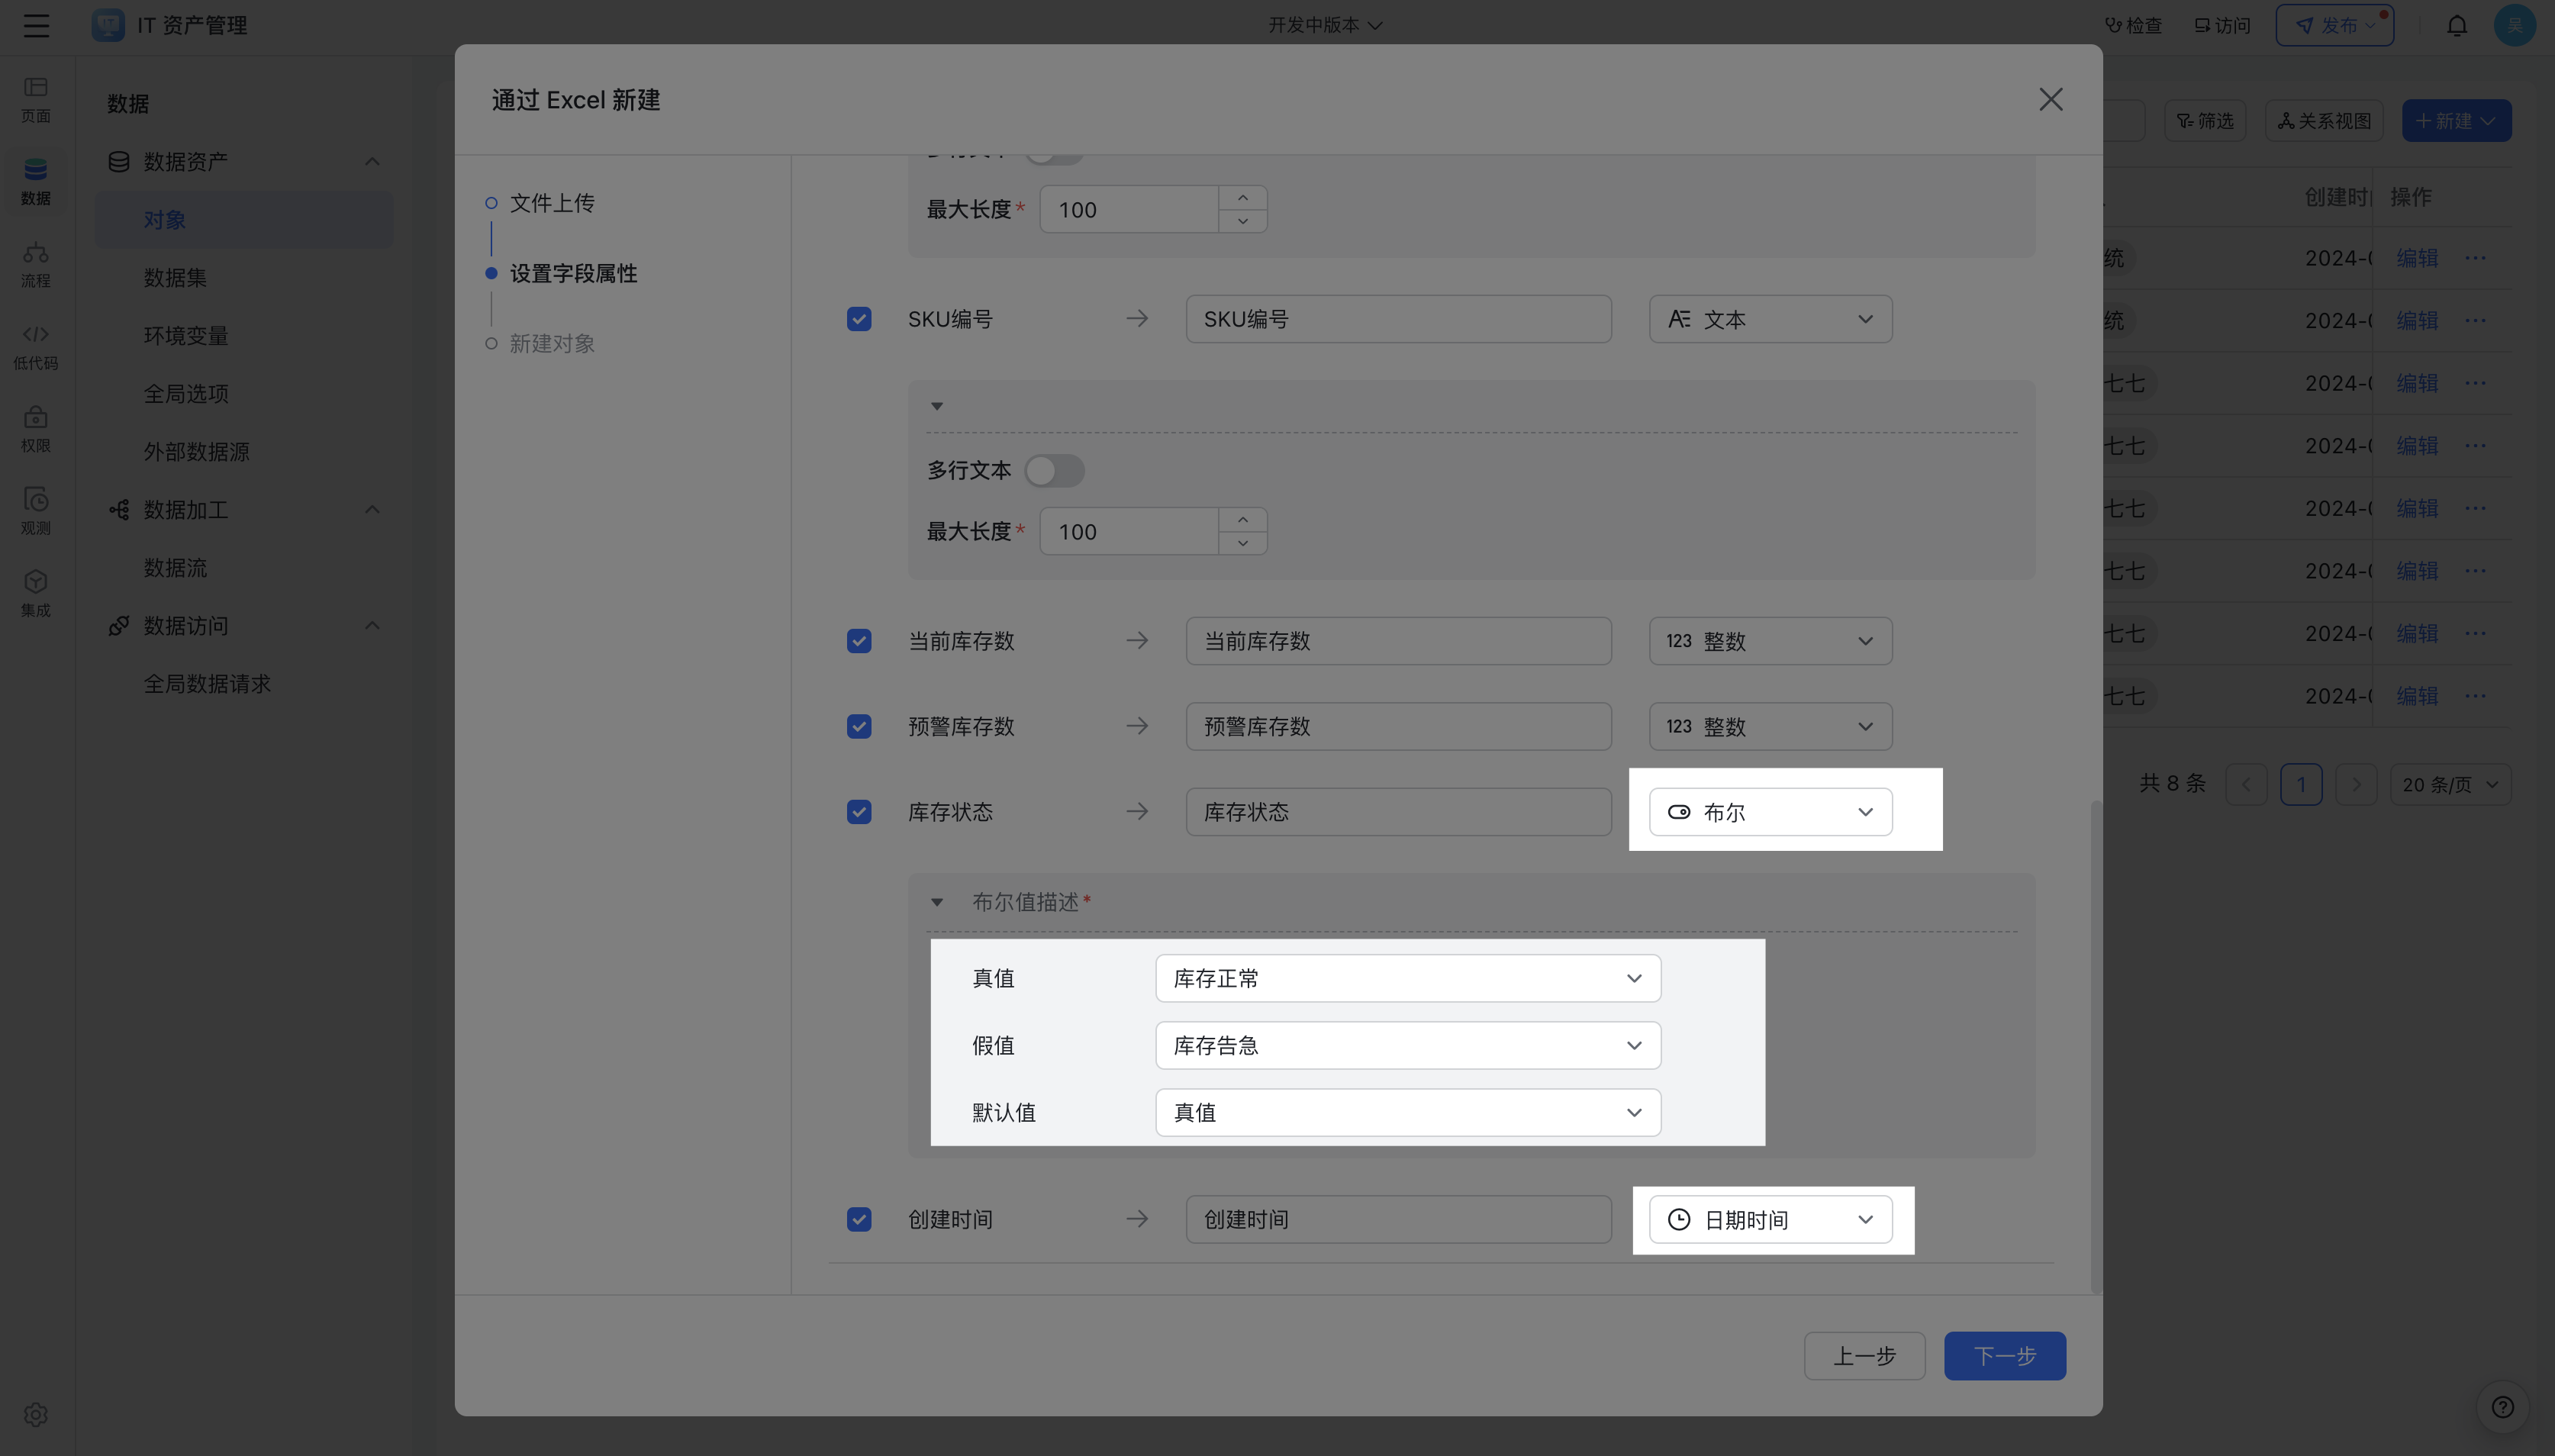Select 数据集 in data menu
2555x1456 pixels.
pos(244,277)
